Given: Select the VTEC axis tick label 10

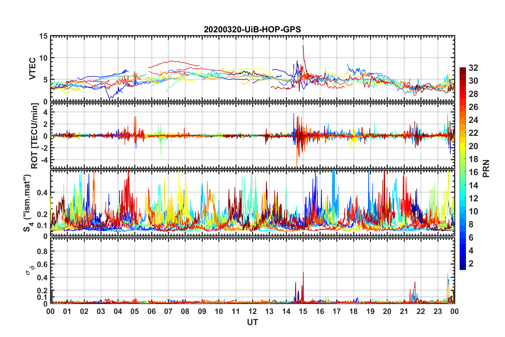Looking at the screenshot, I should point(43,58).
